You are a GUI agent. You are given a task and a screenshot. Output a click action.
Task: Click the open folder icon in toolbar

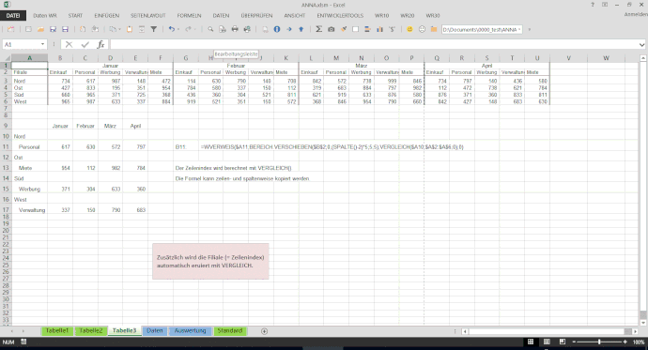tap(40, 29)
